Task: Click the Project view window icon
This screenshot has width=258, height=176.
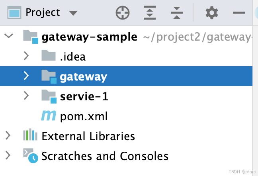Action: click(14, 12)
